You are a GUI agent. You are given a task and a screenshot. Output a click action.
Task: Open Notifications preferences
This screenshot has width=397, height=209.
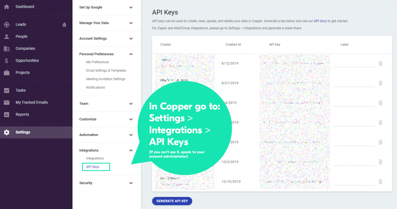[x=95, y=88]
